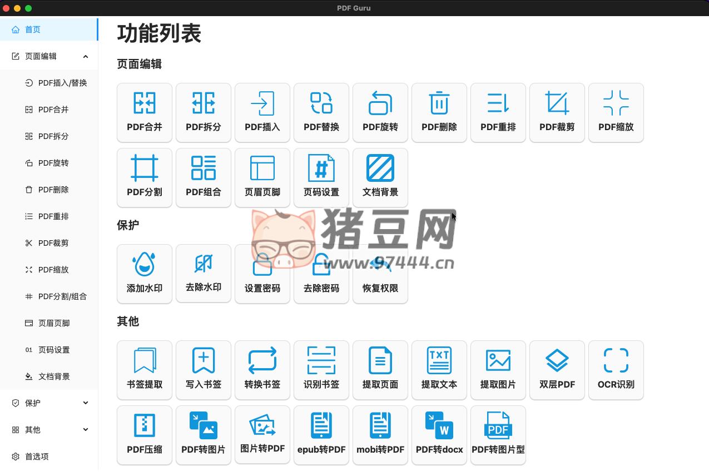This screenshot has height=476, width=709.
Task: Go to 首页 in the sidebar
Action: [33, 29]
